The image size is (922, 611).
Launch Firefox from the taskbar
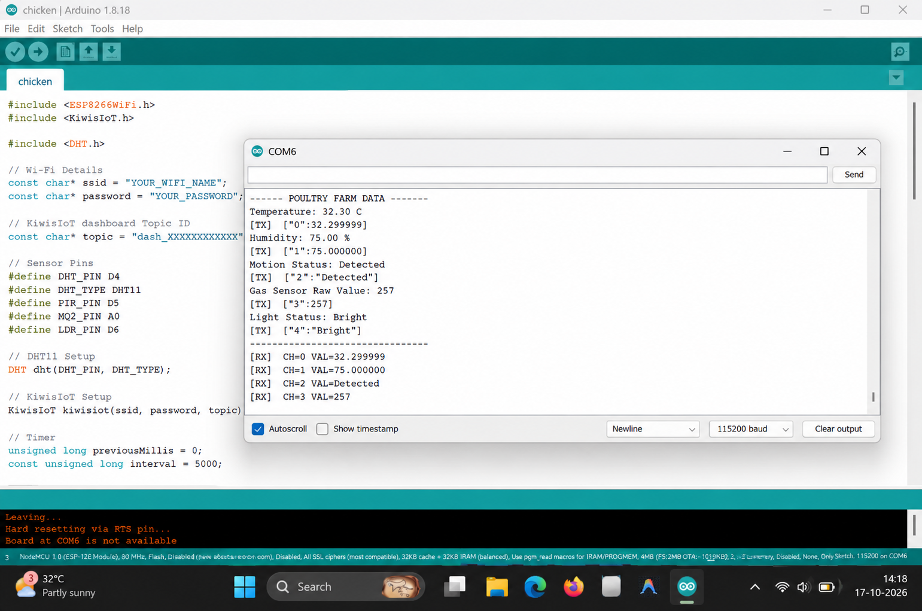click(573, 587)
